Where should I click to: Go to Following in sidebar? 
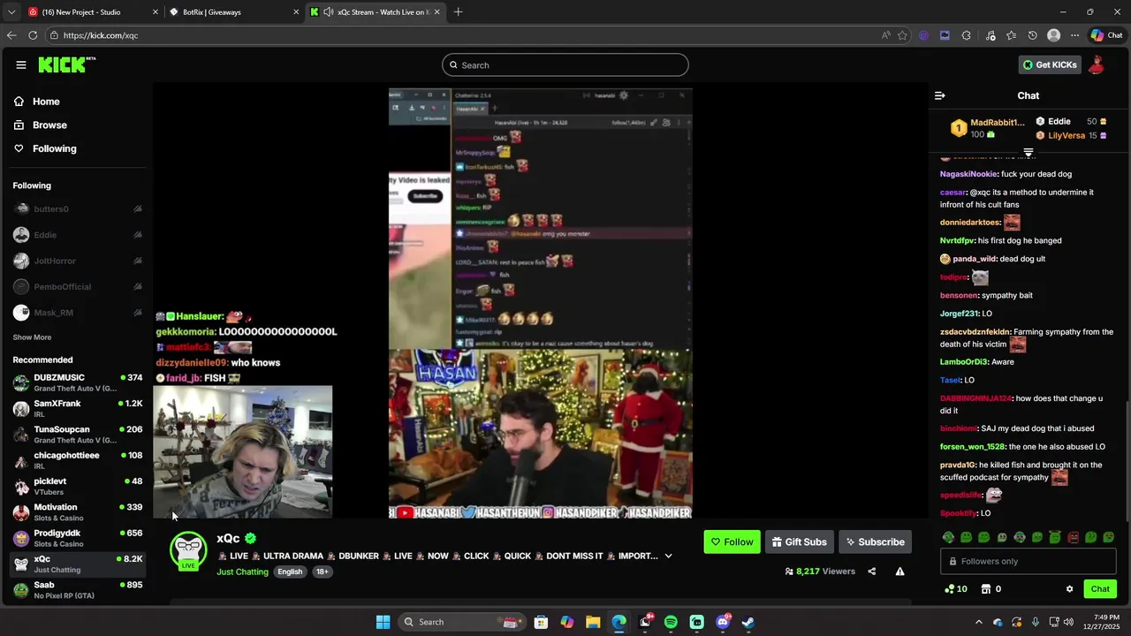pyautogui.click(x=45, y=148)
